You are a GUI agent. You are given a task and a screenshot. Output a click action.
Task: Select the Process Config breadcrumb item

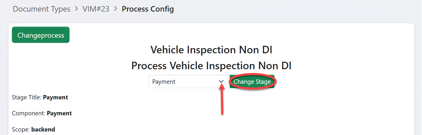pos(148,9)
